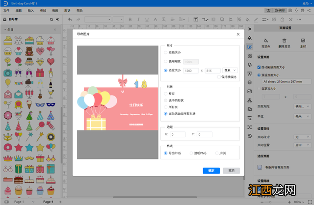Select all pages radio option
This screenshot has width=314, height=205.
click(x=165, y=107)
